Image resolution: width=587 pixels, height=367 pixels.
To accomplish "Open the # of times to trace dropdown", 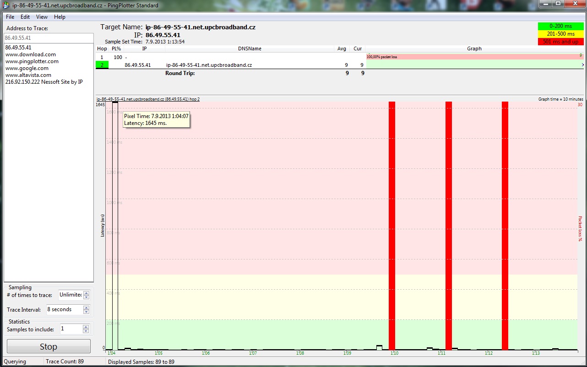I will [86, 295].
